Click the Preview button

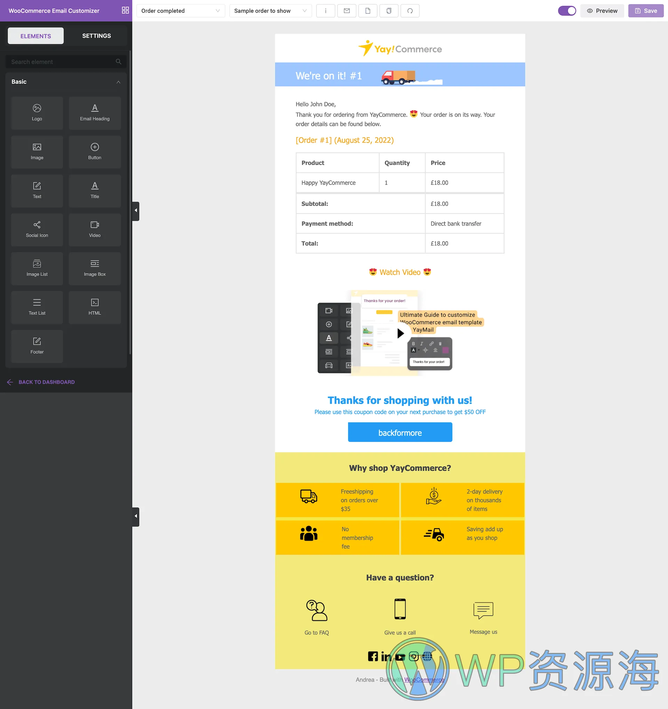click(602, 11)
